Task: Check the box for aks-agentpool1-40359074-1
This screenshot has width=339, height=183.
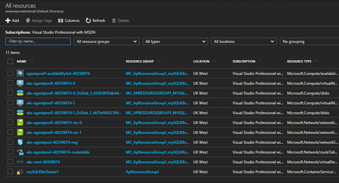Action: click(10, 103)
